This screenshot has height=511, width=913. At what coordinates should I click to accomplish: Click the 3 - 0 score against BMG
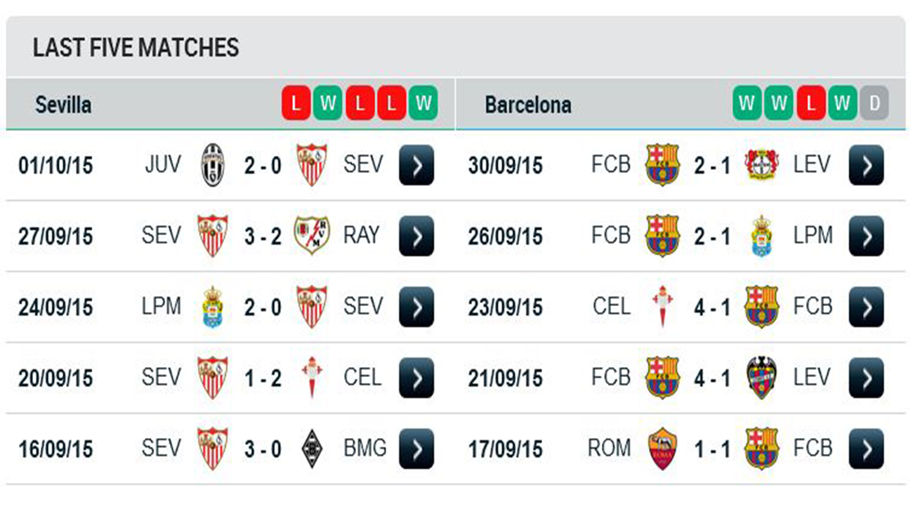263,449
